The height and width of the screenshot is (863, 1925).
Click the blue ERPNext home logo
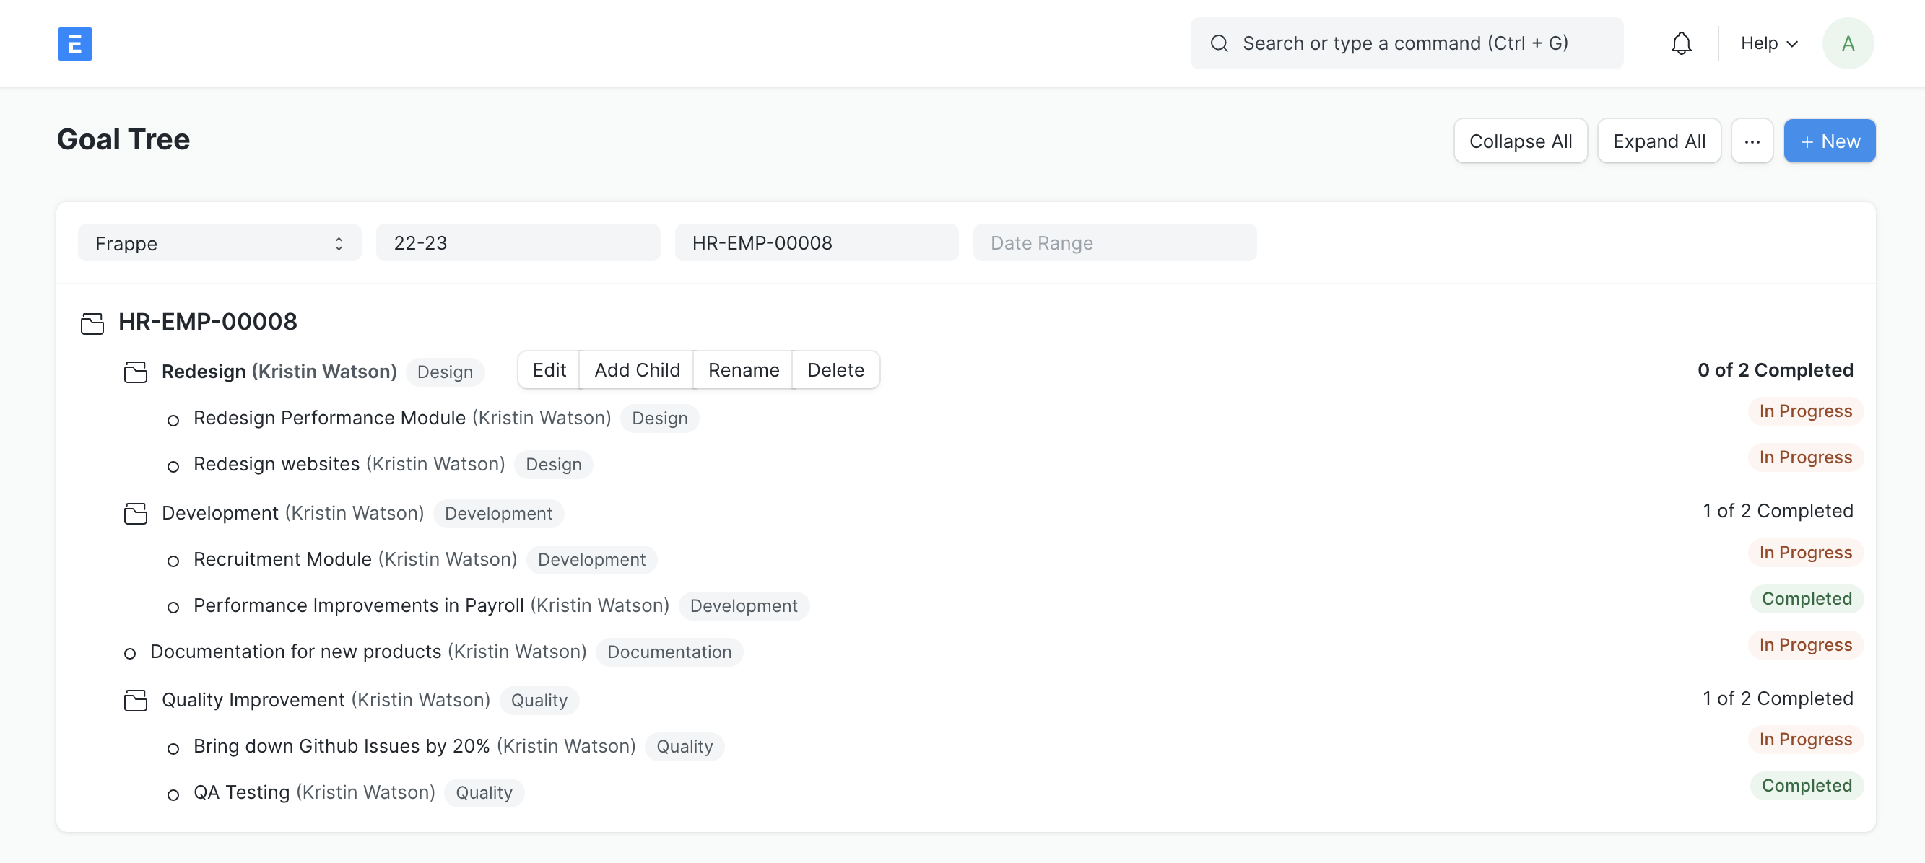74,43
